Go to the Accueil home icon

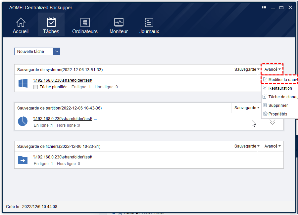click(21, 22)
